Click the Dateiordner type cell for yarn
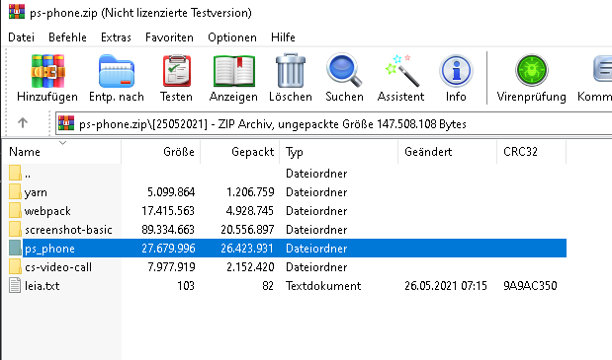 click(x=316, y=192)
